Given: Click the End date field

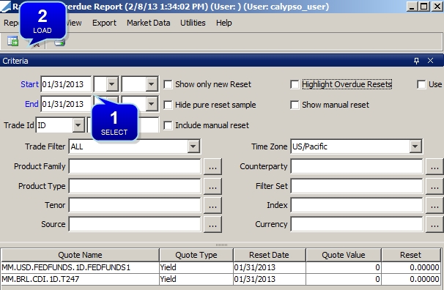Looking at the screenshot, I should pyautogui.click(x=66, y=104).
